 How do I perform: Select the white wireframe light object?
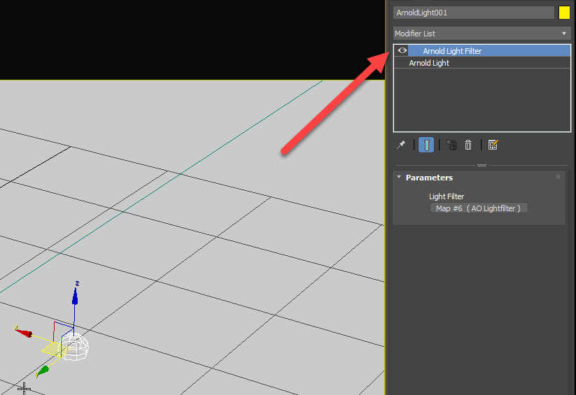coord(75,347)
